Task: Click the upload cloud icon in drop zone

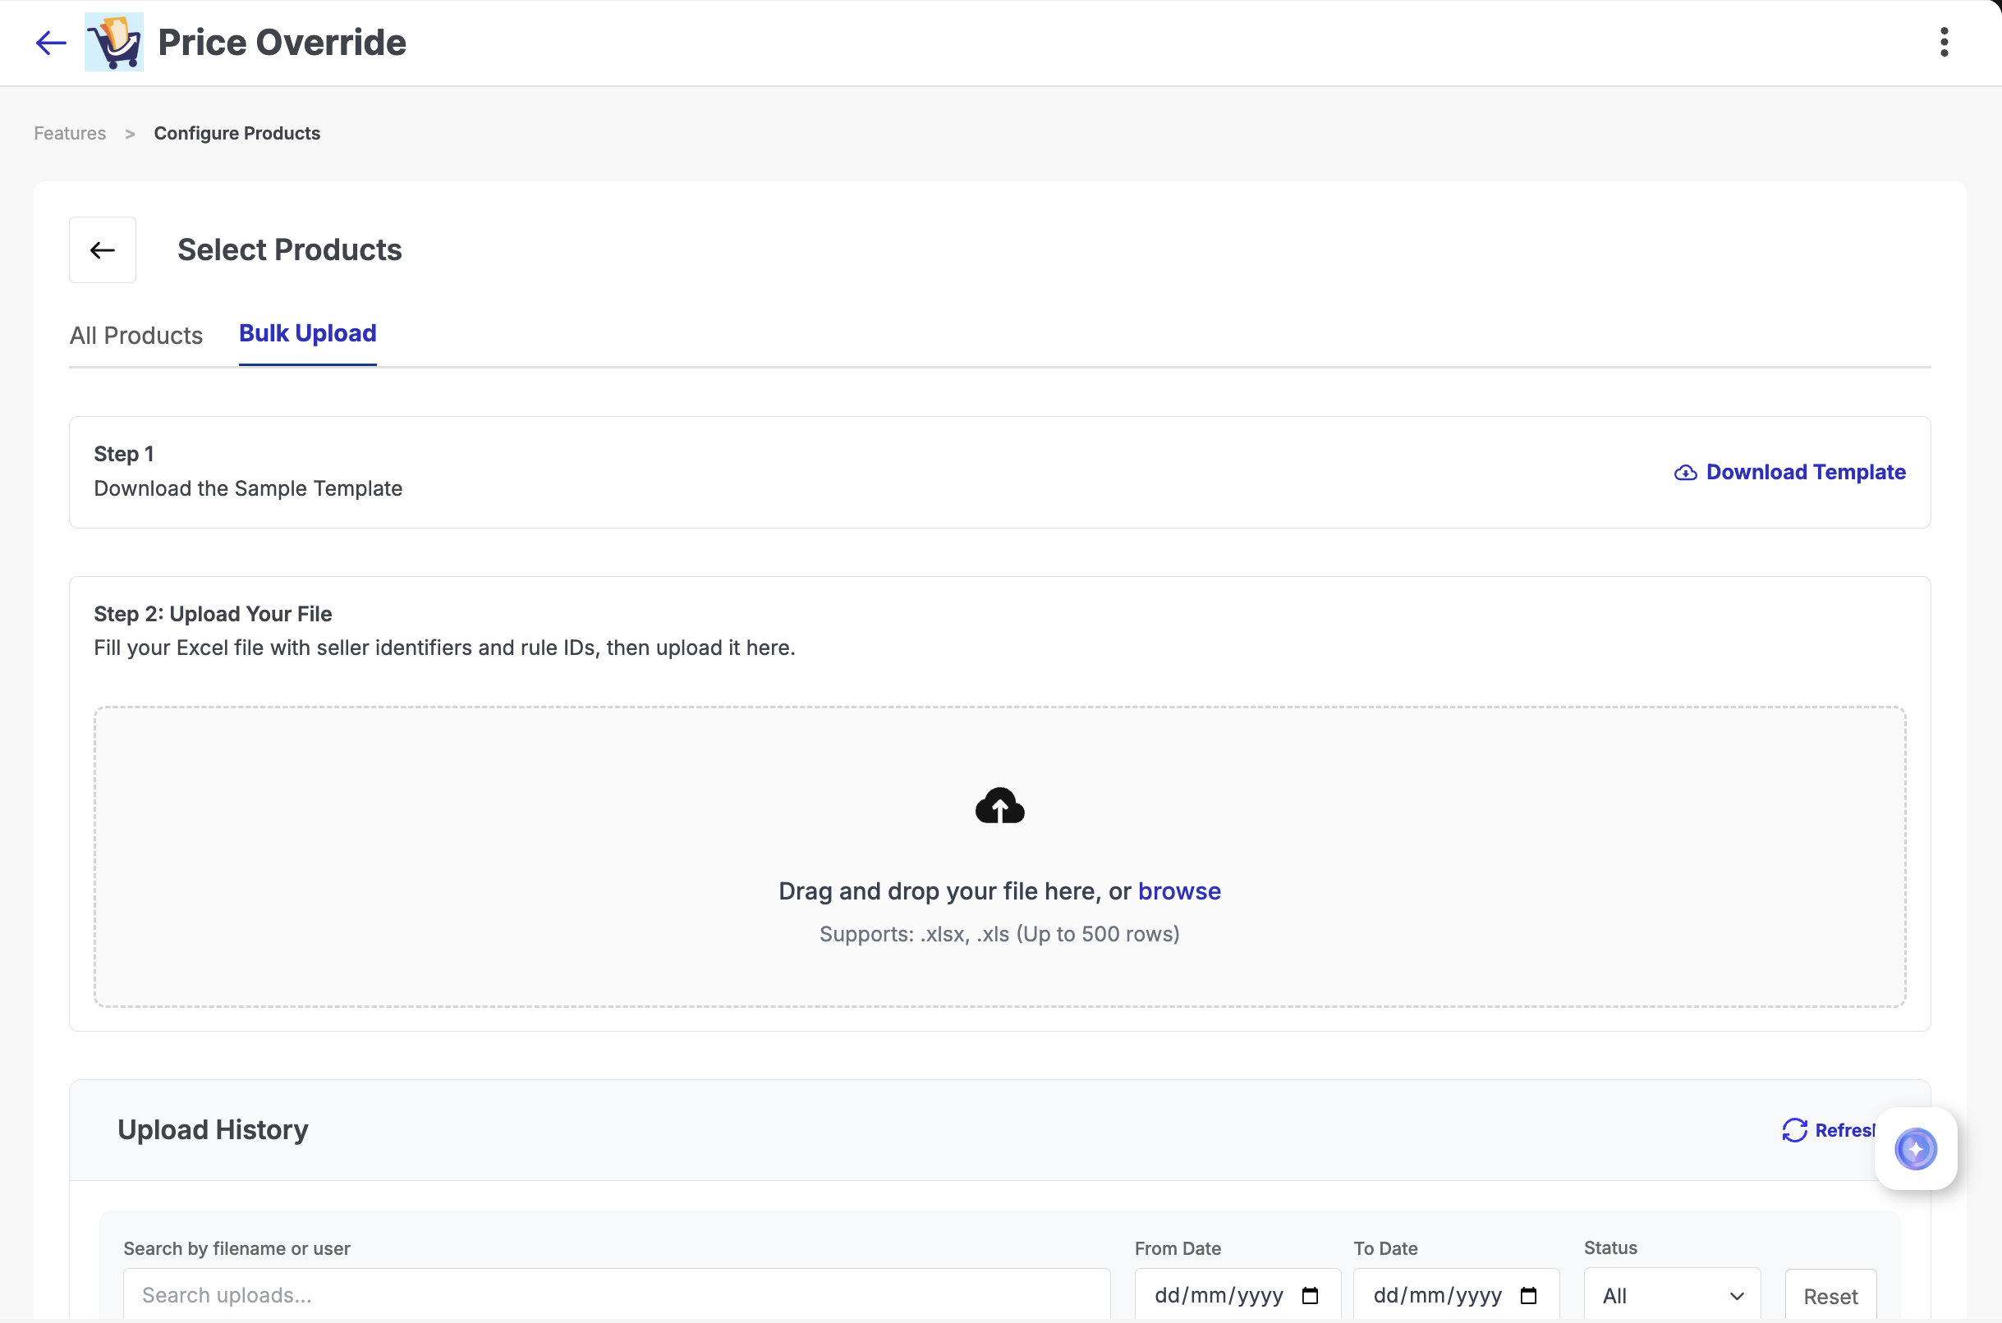Action: pos(999,806)
